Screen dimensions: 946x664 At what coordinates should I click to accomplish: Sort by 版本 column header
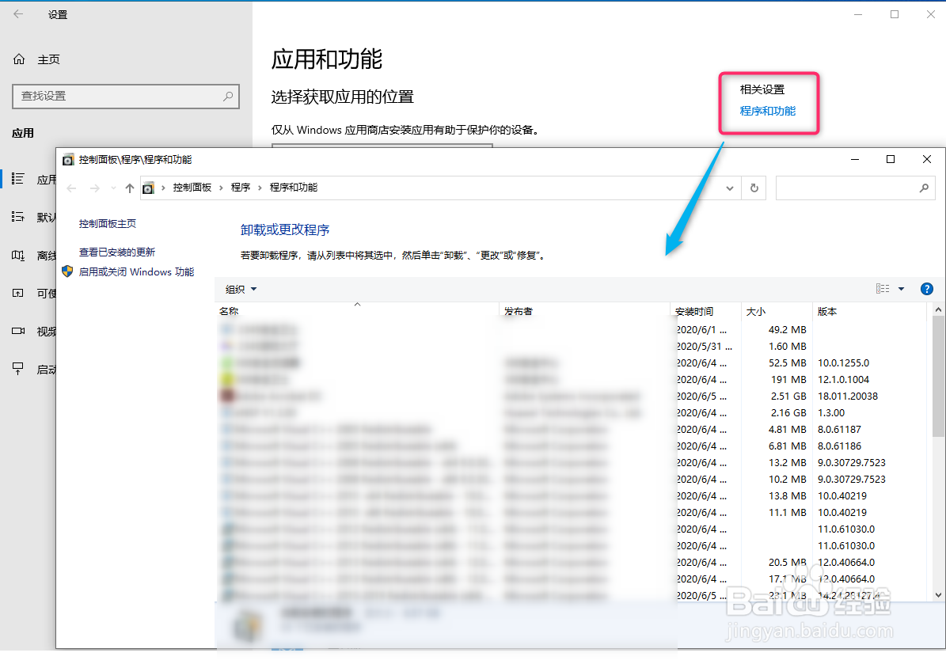[x=868, y=311]
